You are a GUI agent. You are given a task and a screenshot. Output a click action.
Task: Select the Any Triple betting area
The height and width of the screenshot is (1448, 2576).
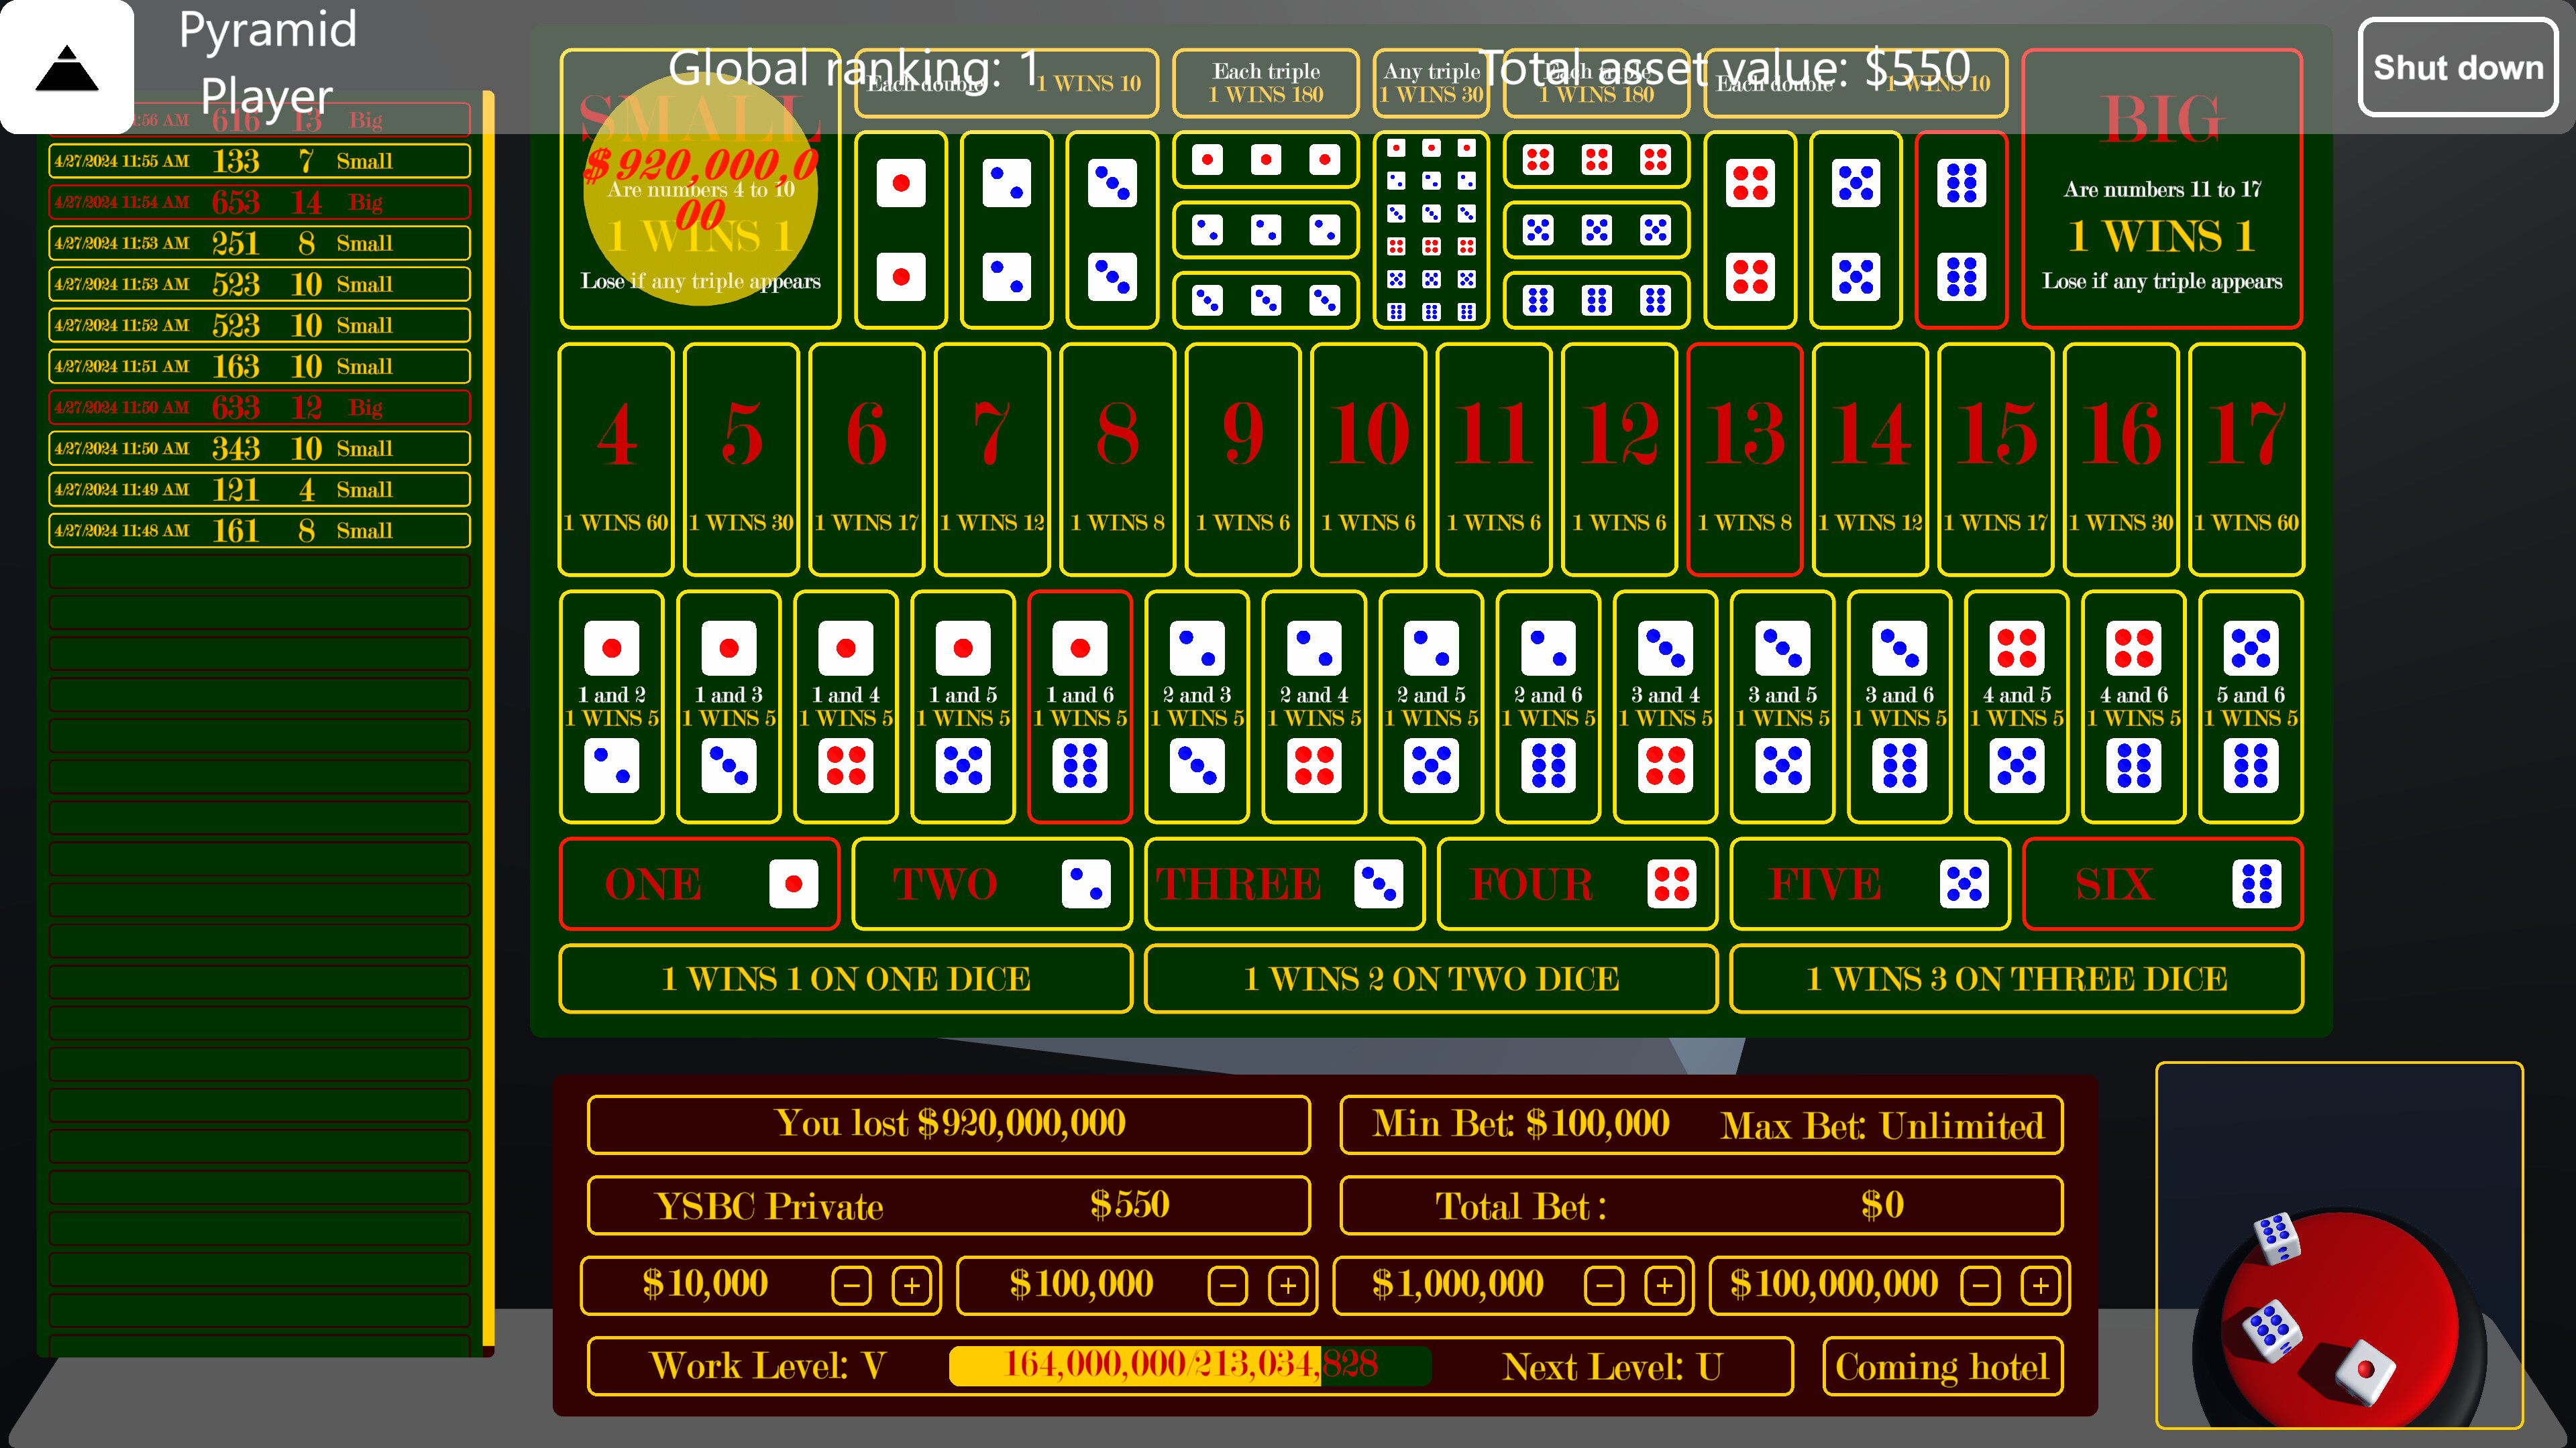tap(1430, 230)
